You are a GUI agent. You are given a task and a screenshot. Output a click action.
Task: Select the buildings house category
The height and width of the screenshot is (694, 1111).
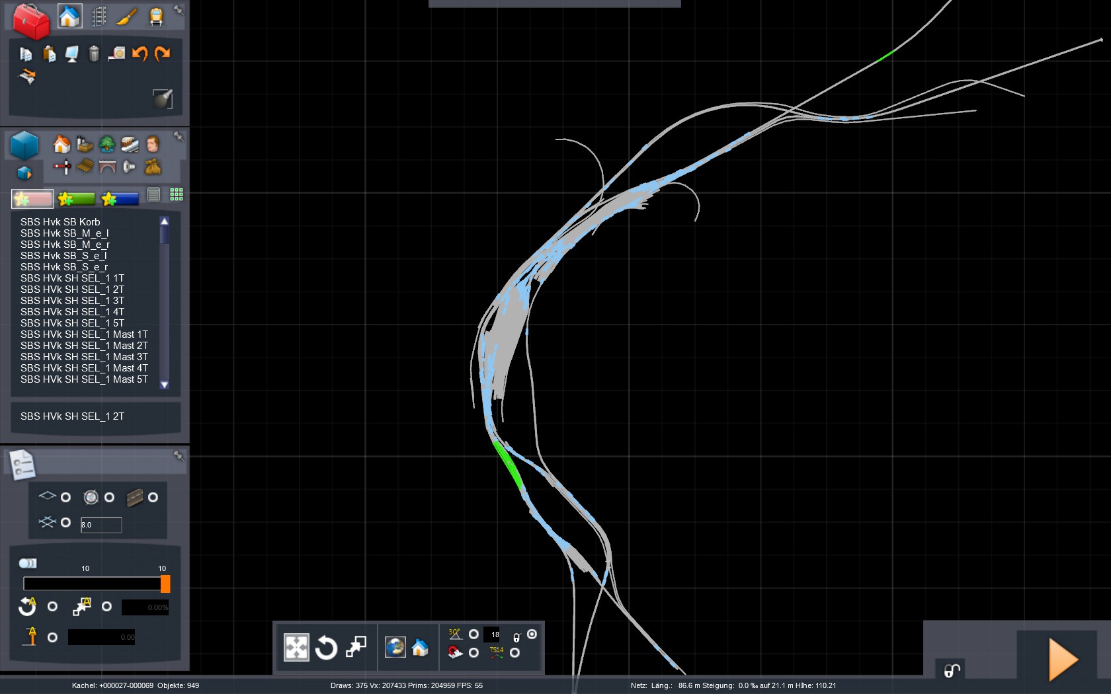coord(62,144)
